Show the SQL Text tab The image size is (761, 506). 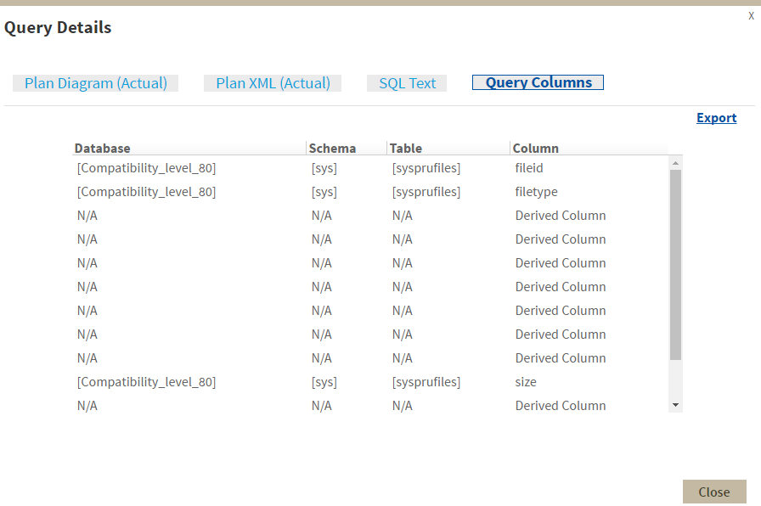407,83
